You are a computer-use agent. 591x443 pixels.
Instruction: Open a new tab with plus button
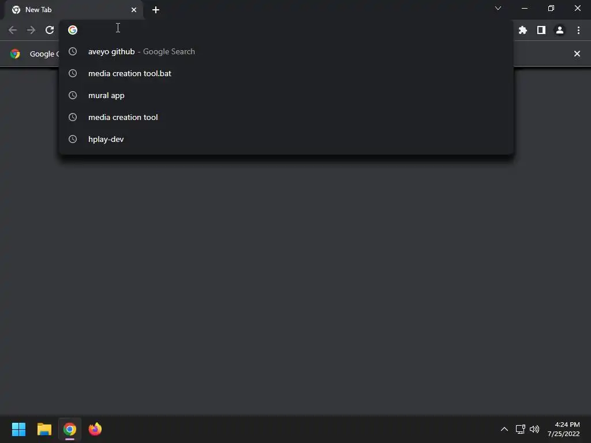tap(156, 10)
